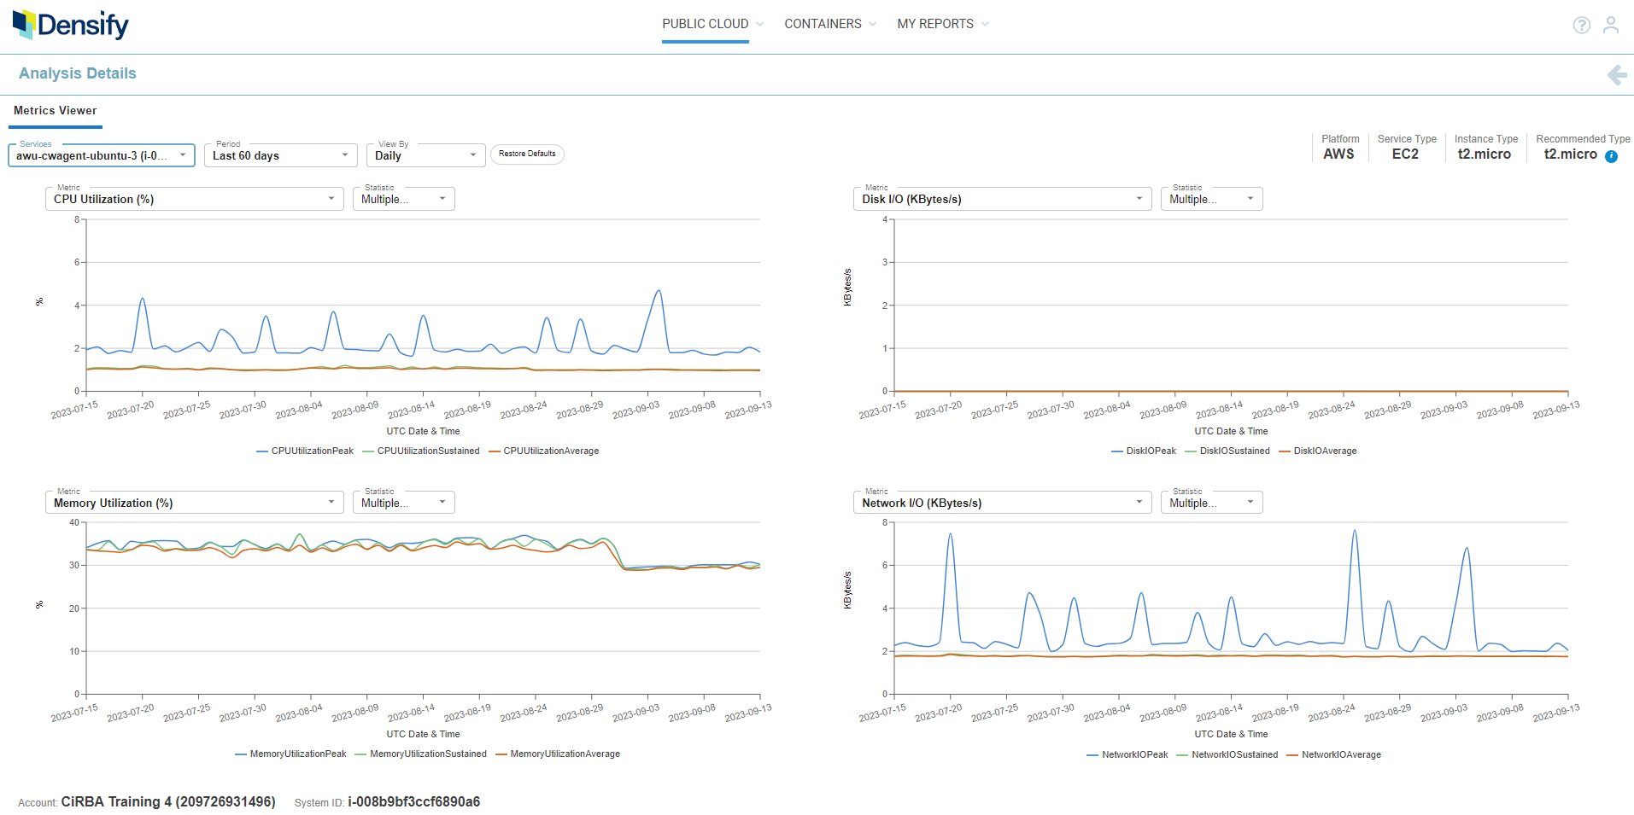Open the user profile icon
Viewport: 1634px width, 815px height.
click(x=1611, y=25)
